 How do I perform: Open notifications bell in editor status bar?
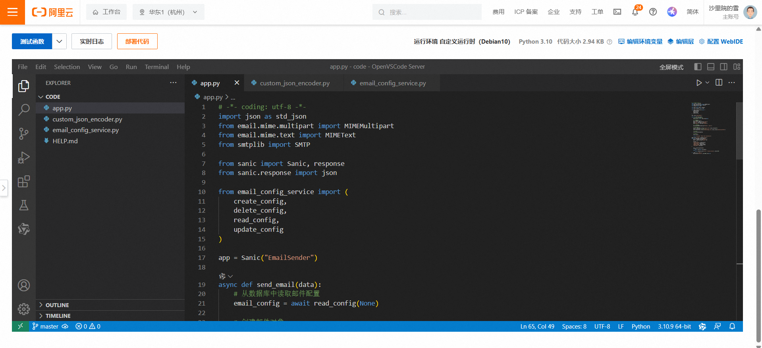(x=732, y=326)
